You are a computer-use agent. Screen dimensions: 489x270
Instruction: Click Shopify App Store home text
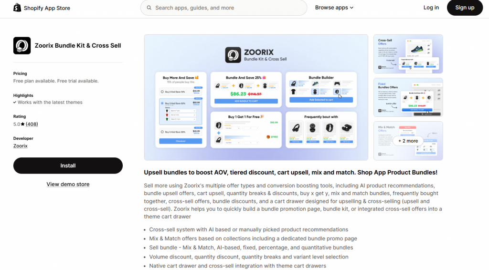pyautogui.click(x=47, y=8)
